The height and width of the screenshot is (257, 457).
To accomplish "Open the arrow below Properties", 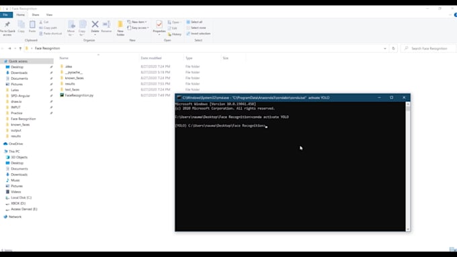I will point(159,35).
